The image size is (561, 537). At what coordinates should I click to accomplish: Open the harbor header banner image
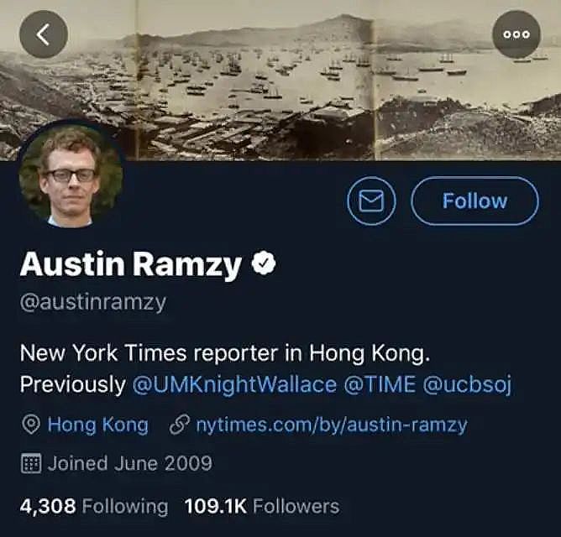(x=280, y=80)
